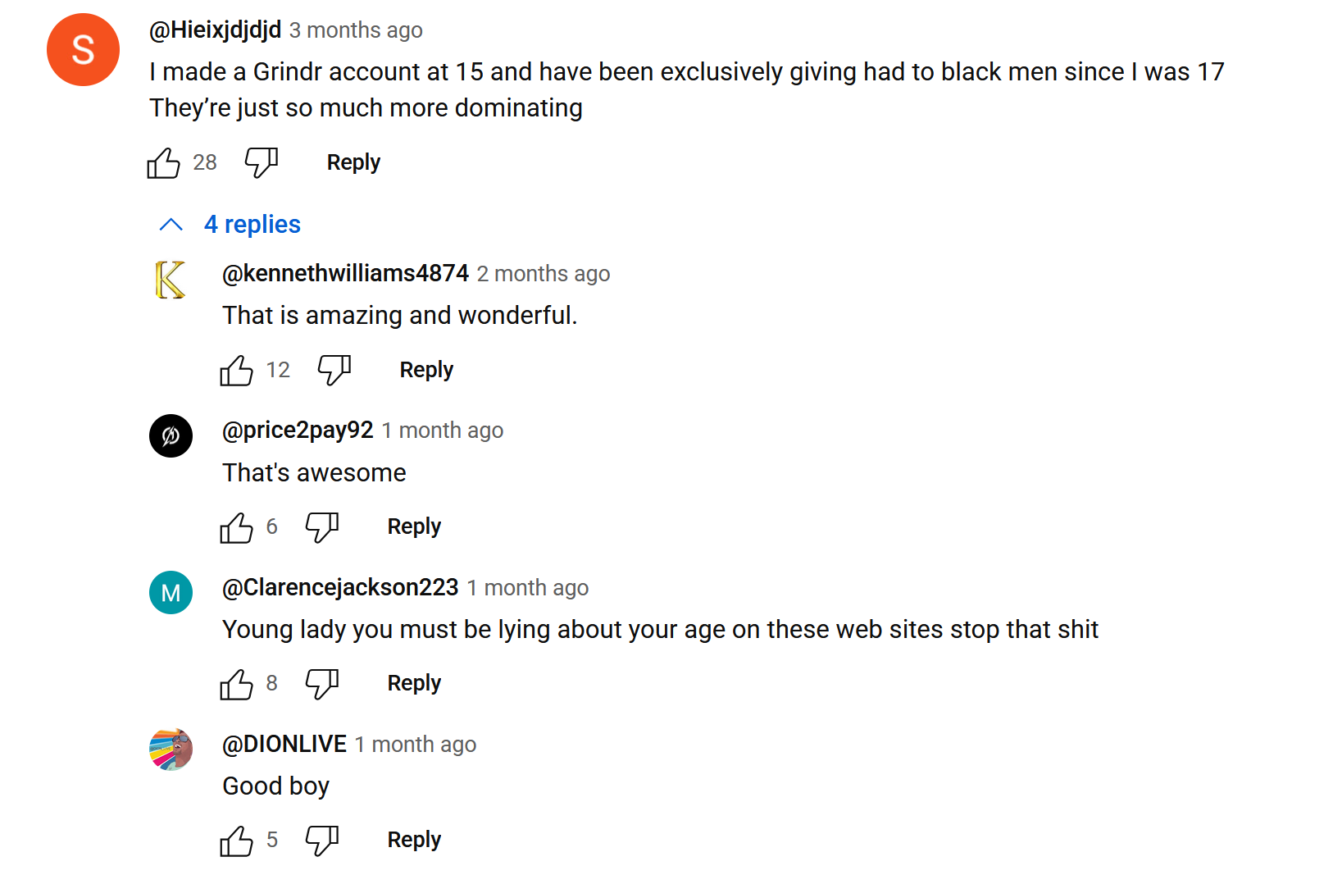Open @kennethwilliams4874's gold K avatar
Screen dimensions: 1342x875
(171, 280)
